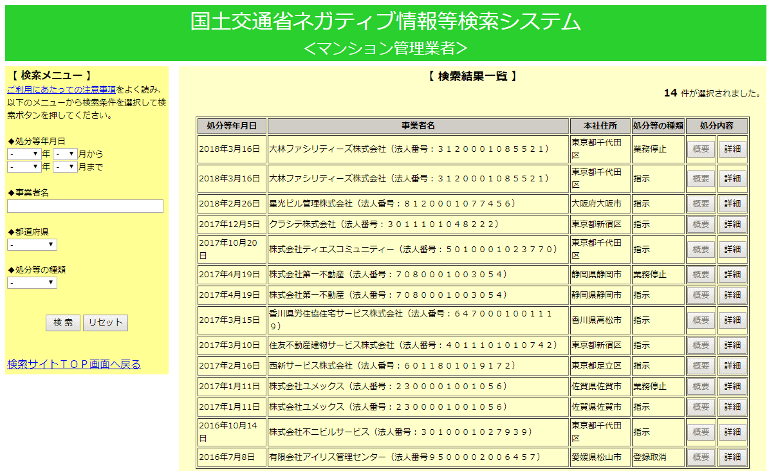Click 概要 for 株式会社ティエスコミュニティー row

point(701,250)
